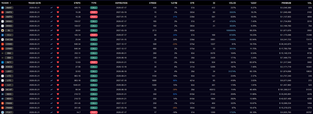The height and width of the screenshot is (114, 313).
Task: Toggle heart favorite for BKNG strike 165 row
Action: click(x=58, y=21)
